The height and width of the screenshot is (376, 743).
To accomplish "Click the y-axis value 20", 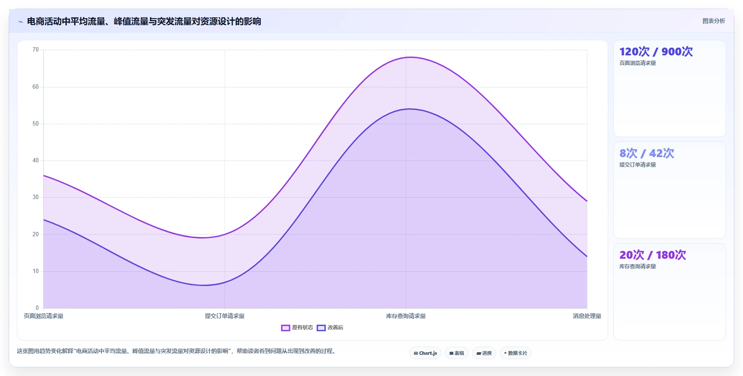I will 36,235.
